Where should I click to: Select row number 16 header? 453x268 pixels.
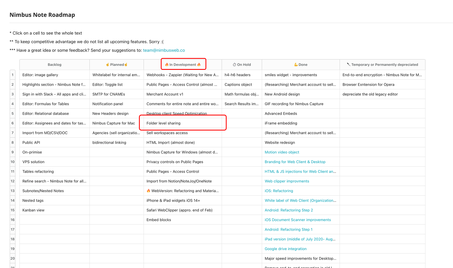pos(13,220)
